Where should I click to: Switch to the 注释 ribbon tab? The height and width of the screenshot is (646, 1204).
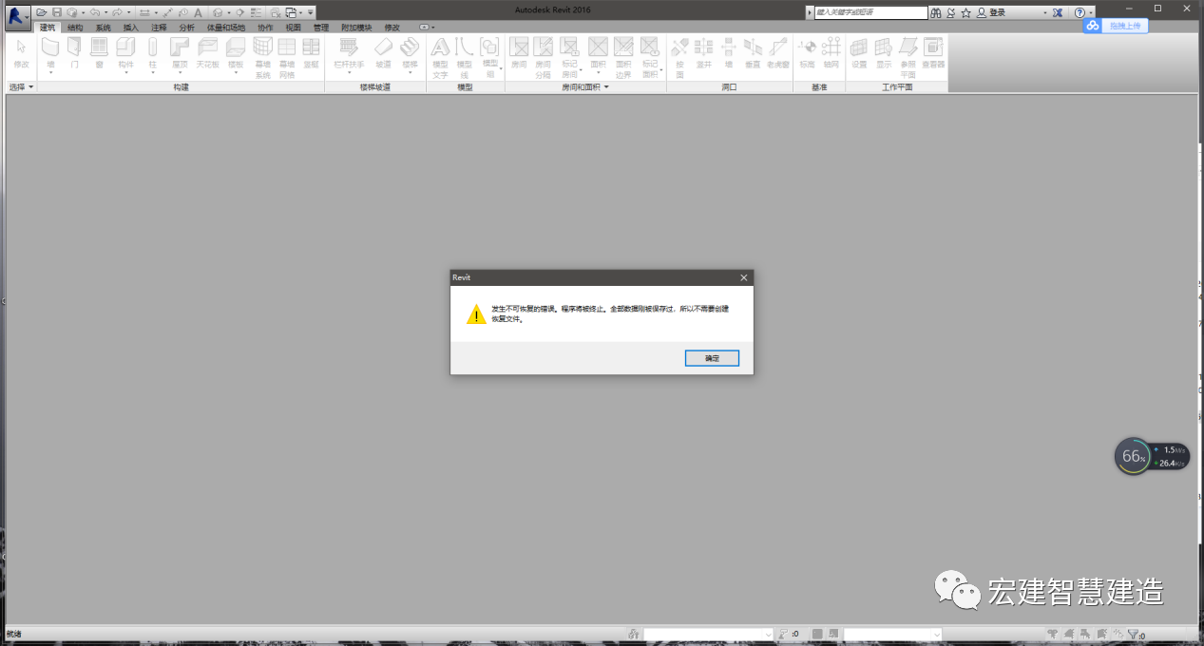159,28
